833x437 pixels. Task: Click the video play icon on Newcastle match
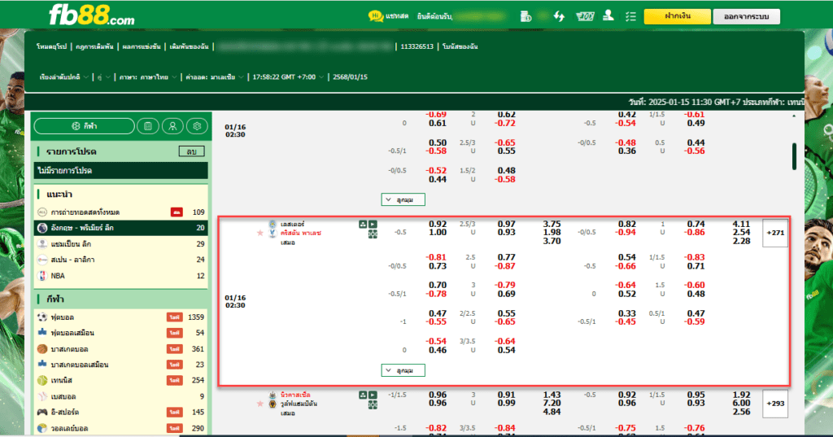pos(373,395)
